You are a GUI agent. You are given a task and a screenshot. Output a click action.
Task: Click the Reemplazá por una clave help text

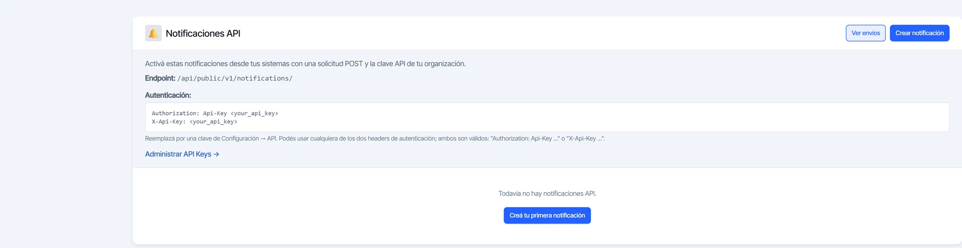coord(375,138)
